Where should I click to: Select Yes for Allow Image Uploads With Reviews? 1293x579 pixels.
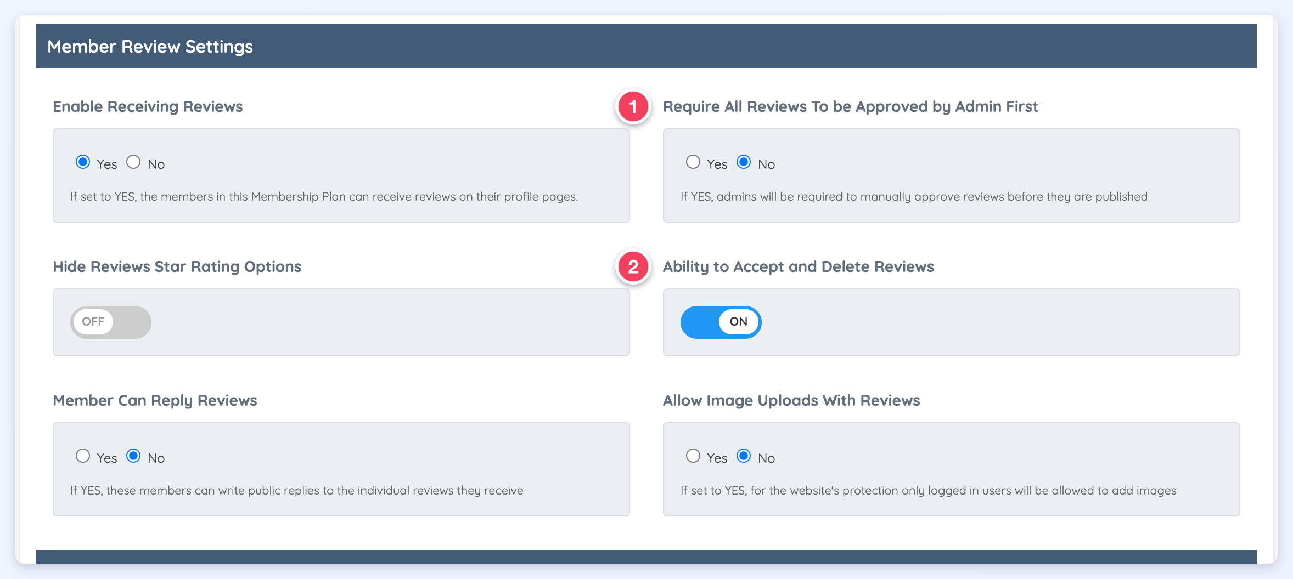tap(693, 456)
